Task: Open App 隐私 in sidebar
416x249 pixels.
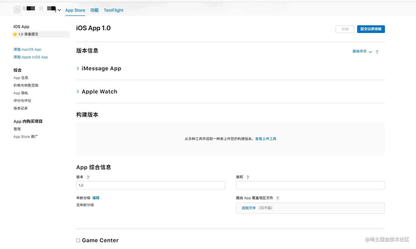Action: coord(21,93)
